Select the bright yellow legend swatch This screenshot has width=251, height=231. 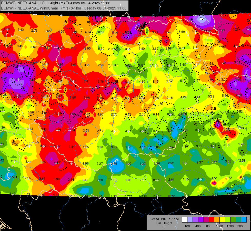point(222,220)
